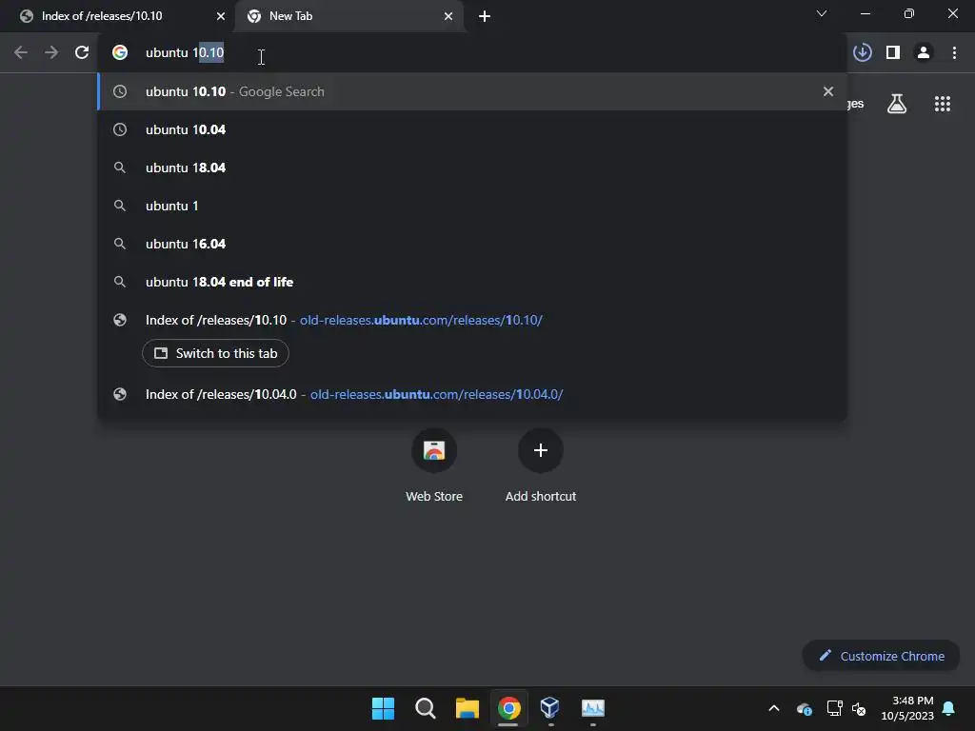The image size is (975, 731).
Task: Click the Customize Chrome button
Action: pos(881,656)
